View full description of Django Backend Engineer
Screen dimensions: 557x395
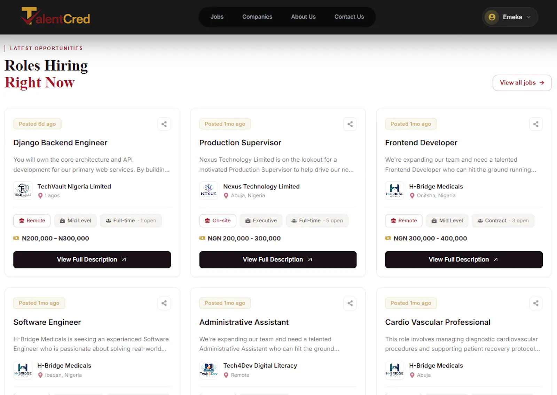tap(92, 259)
